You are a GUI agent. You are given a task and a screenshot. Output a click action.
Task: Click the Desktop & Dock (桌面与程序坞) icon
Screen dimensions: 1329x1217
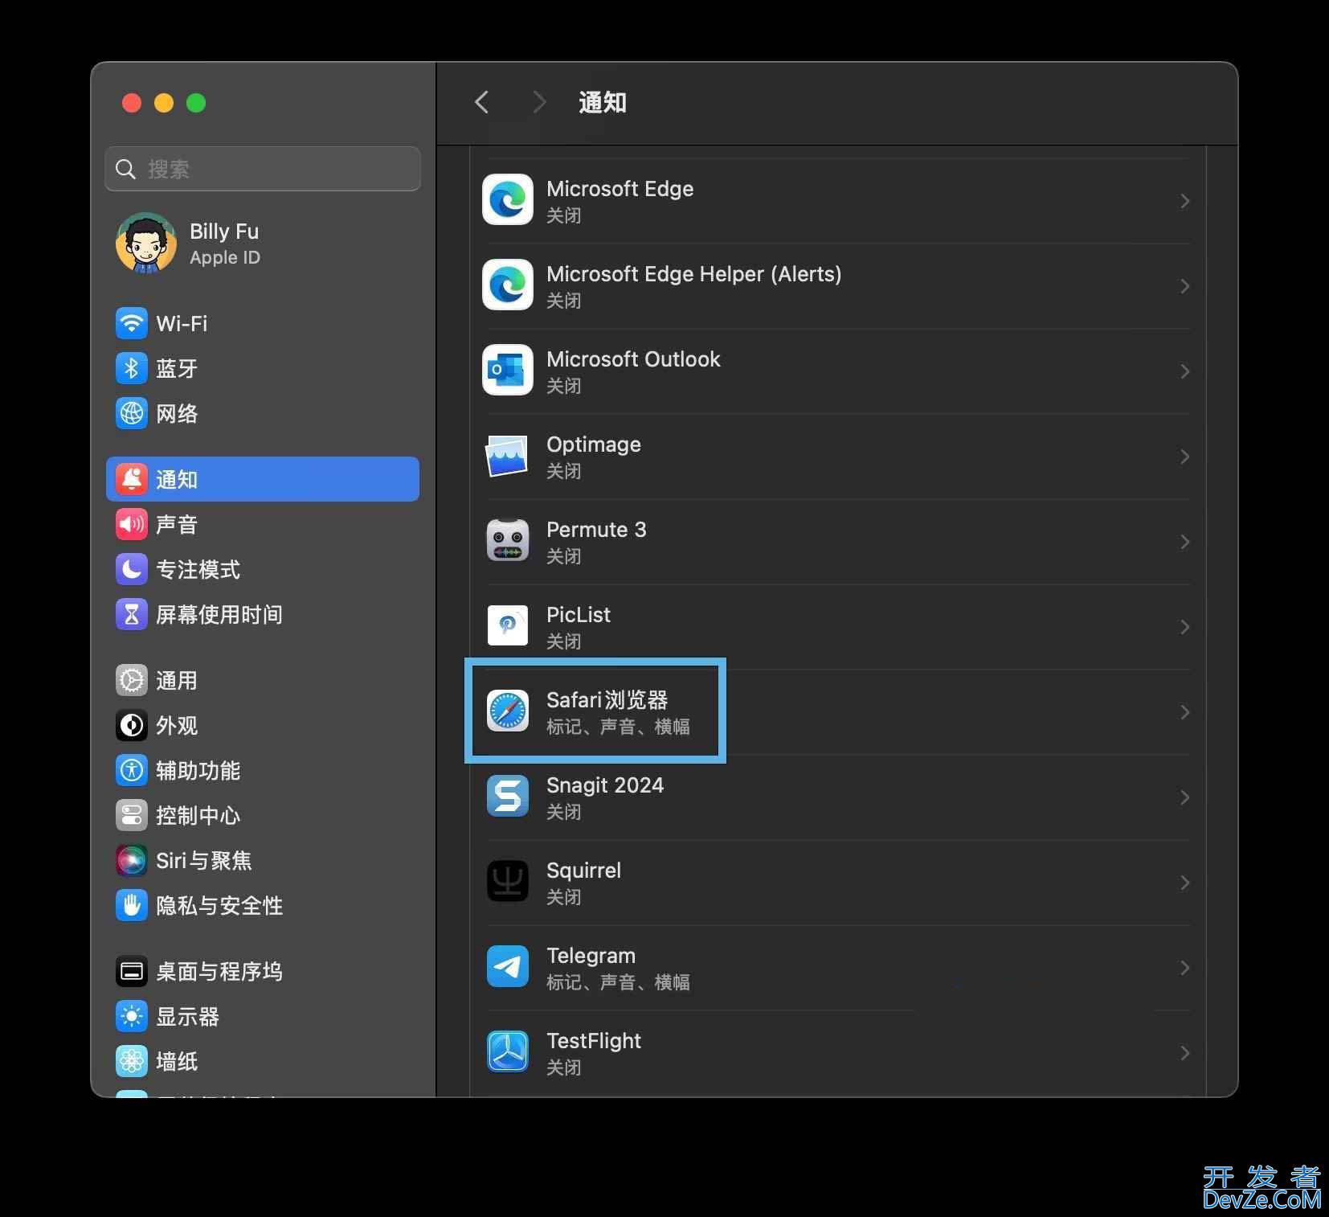tap(132, 971)
